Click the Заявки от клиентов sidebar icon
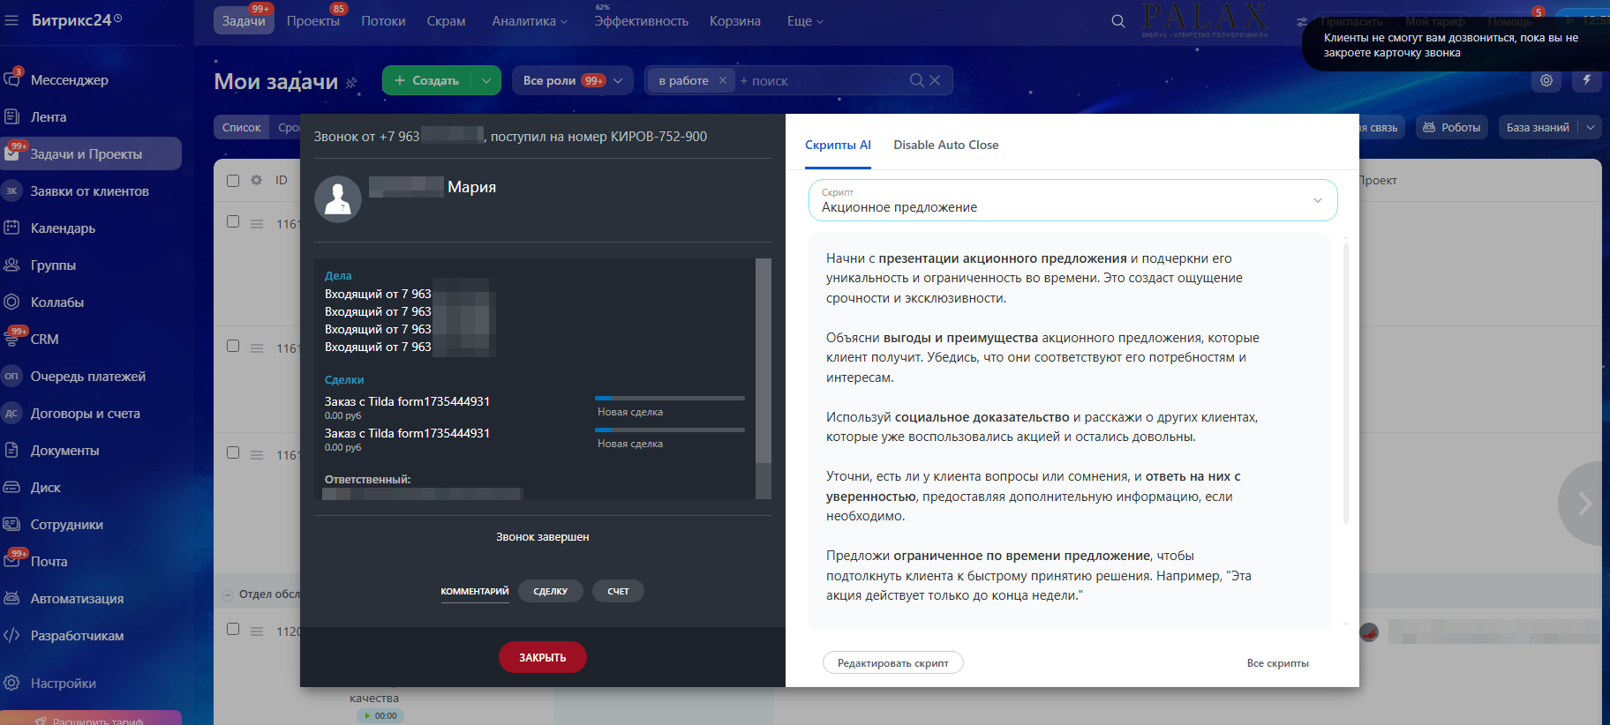Screen dimensions: 1610x725 click(x=12, y=191)
